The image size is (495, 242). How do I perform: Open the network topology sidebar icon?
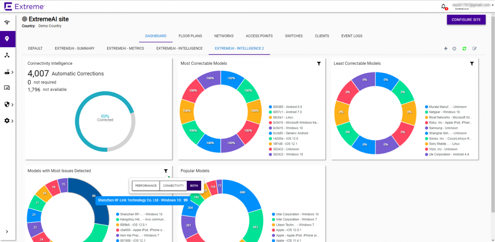pyautogui.click(x=7, y=55)
